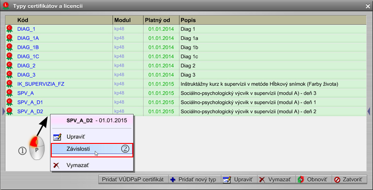Click the application icon in the title bar
373x190 pixels.
pyautogui.click(x=6, y=6)
